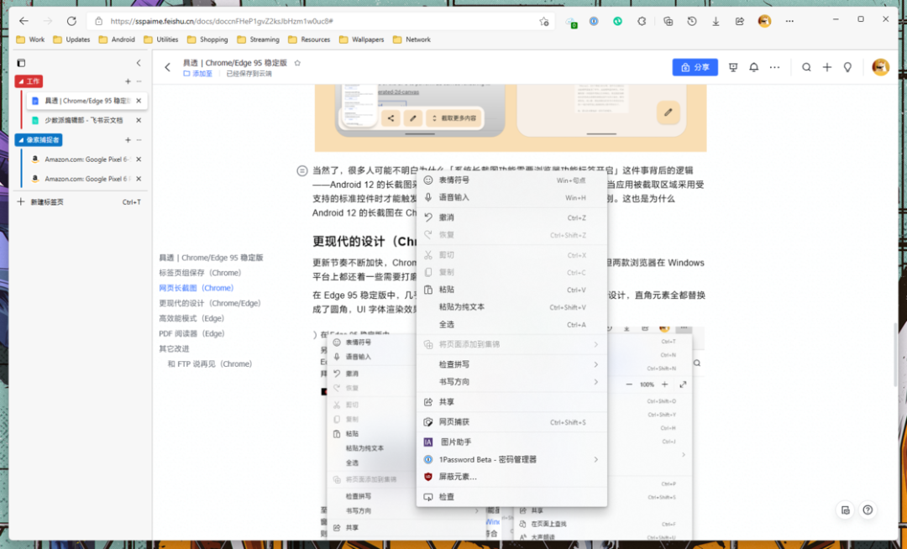The height and width of the screenshot is (549, 907).
Task: Switch to 少数派编辑部 - 飞书云文档 tab
Action: pyautogui.click(x=84, y=120)
